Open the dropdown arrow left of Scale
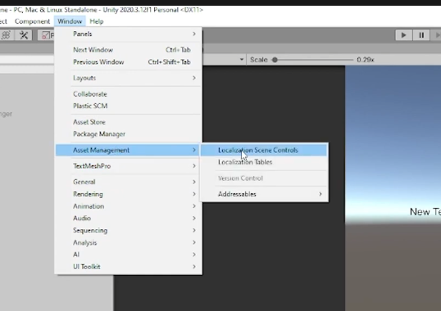The height and width of the screenshot is (311, 441). click(242, 60)
